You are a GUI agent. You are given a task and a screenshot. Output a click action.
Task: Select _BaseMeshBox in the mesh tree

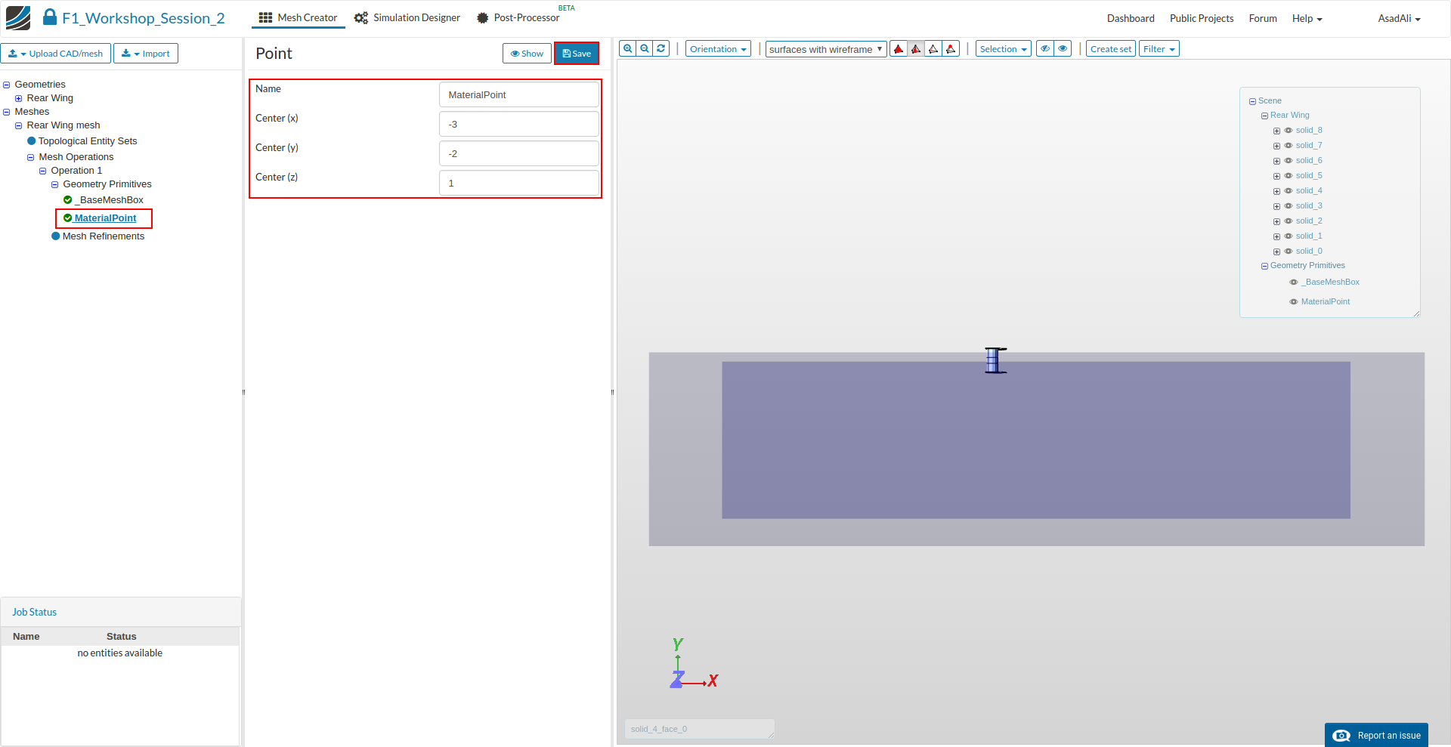pyautogui.click(x=110, y=200)
